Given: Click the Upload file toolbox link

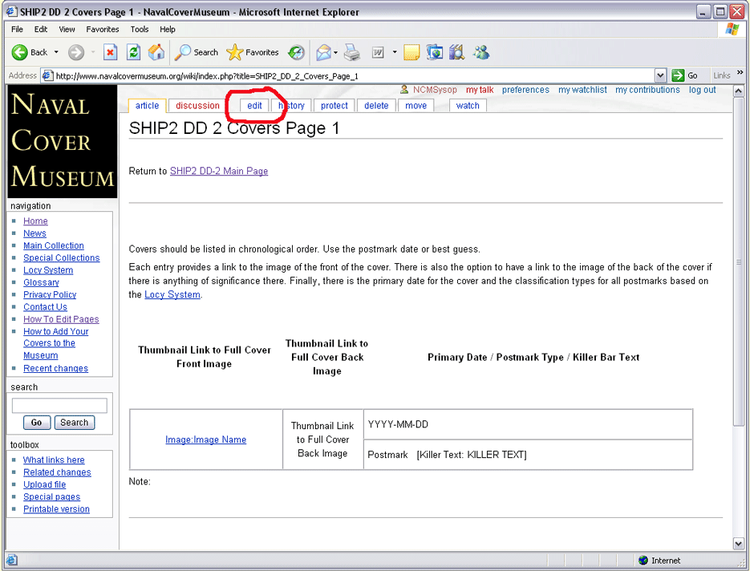Looking at the screenshot, I should click(45, 484).
